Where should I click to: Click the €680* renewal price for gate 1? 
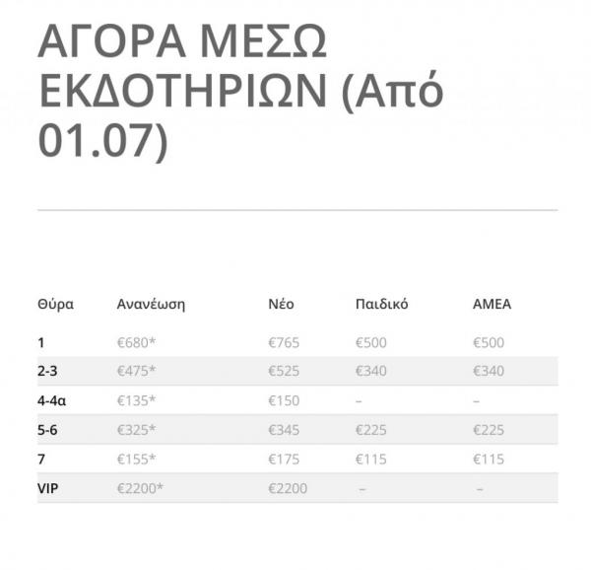click(136, 342)
